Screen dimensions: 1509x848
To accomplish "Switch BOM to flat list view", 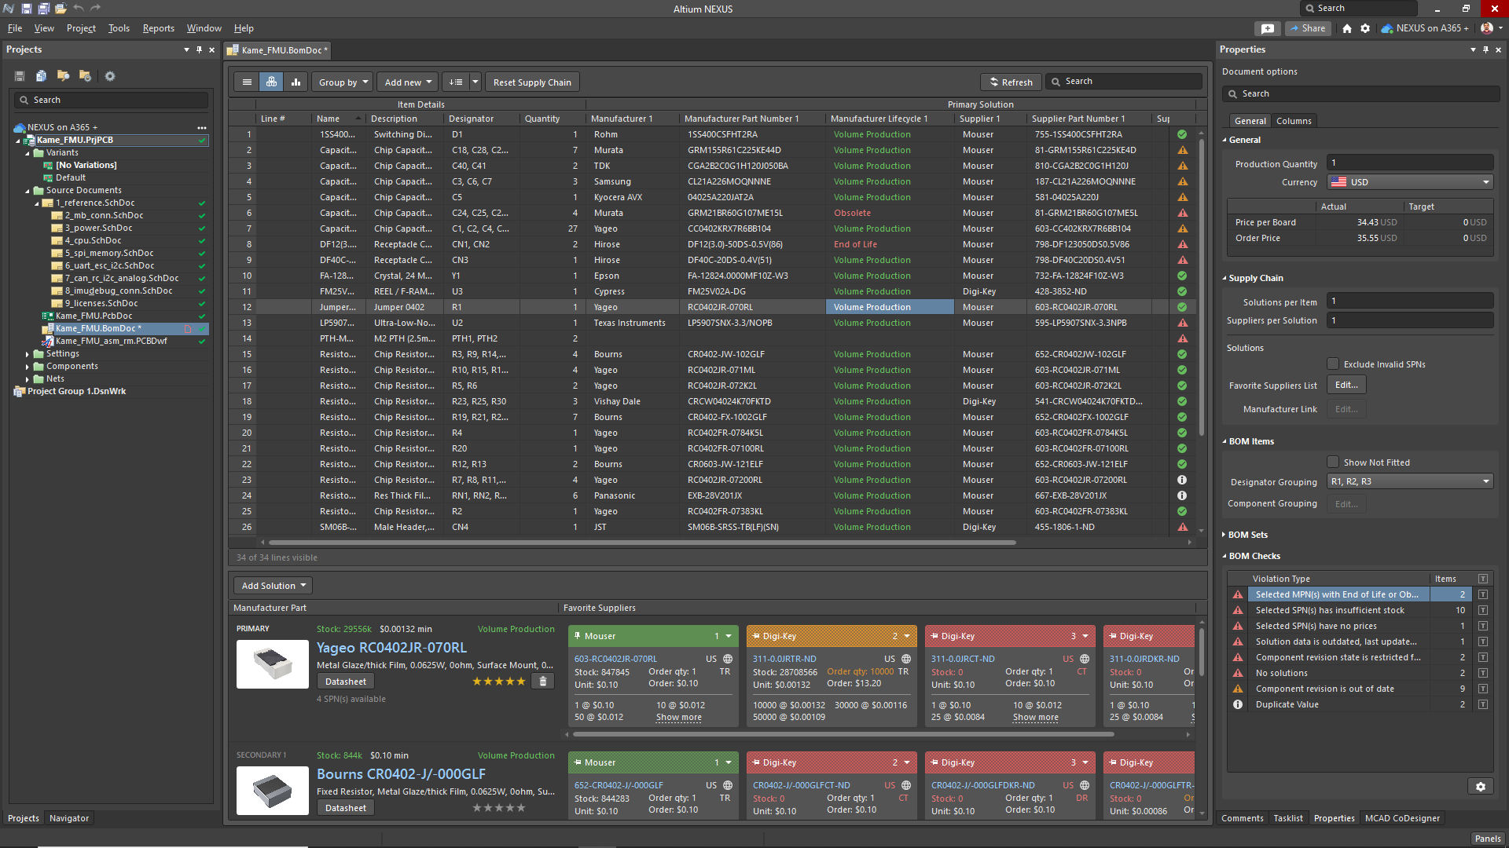I will coord(247,82).
